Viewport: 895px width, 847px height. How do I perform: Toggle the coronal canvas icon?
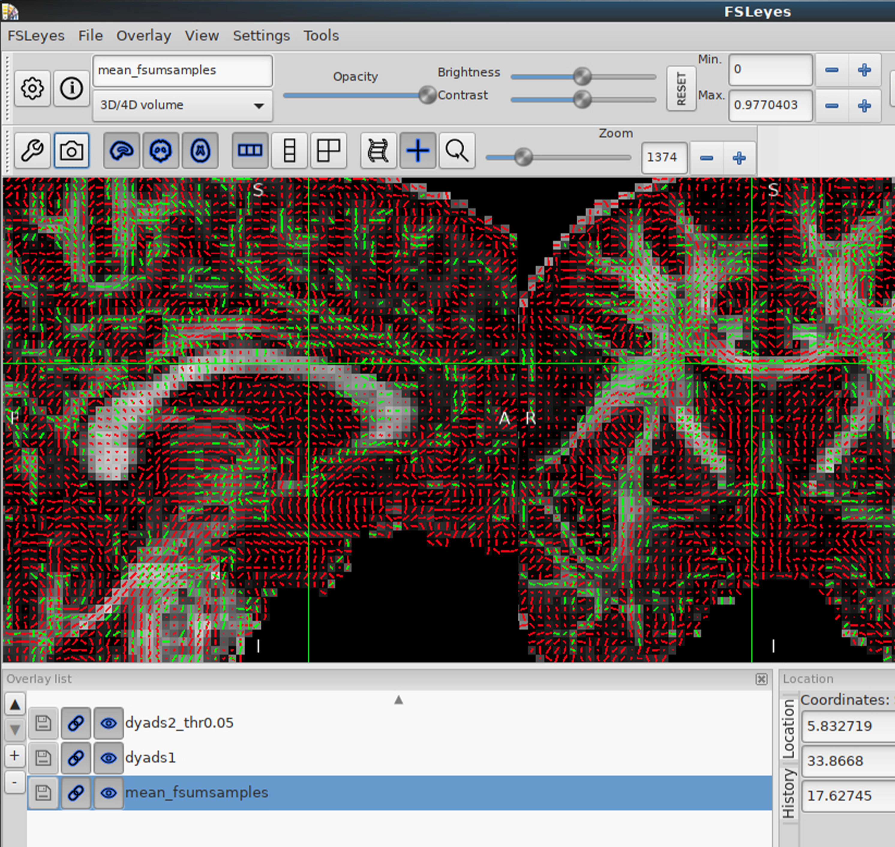(x=161, y=150)
